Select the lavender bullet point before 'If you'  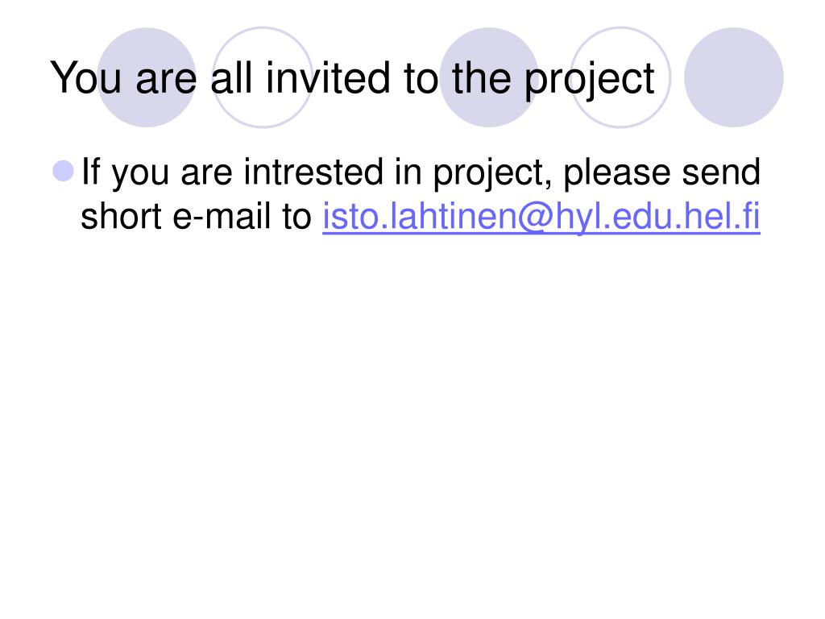[x=64, y=171]
